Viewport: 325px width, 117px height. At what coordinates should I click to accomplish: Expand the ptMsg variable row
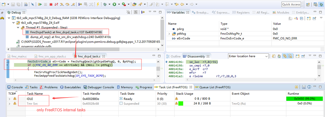[x=169, y=34]
